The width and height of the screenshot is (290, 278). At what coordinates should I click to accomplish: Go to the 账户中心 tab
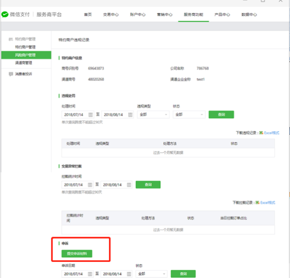tap(138, 15)
